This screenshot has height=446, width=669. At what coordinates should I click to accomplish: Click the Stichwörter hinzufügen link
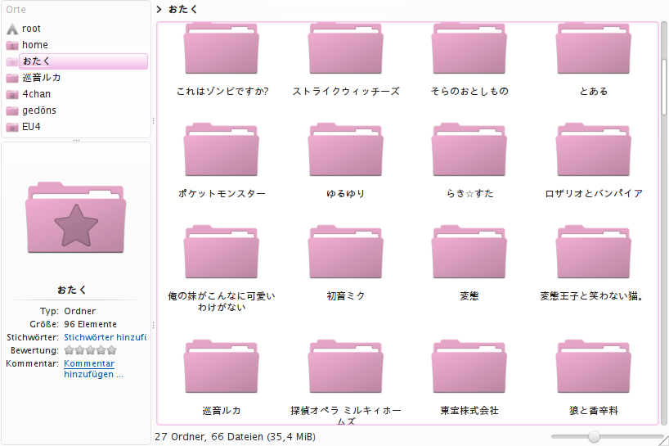coord(105,337)
